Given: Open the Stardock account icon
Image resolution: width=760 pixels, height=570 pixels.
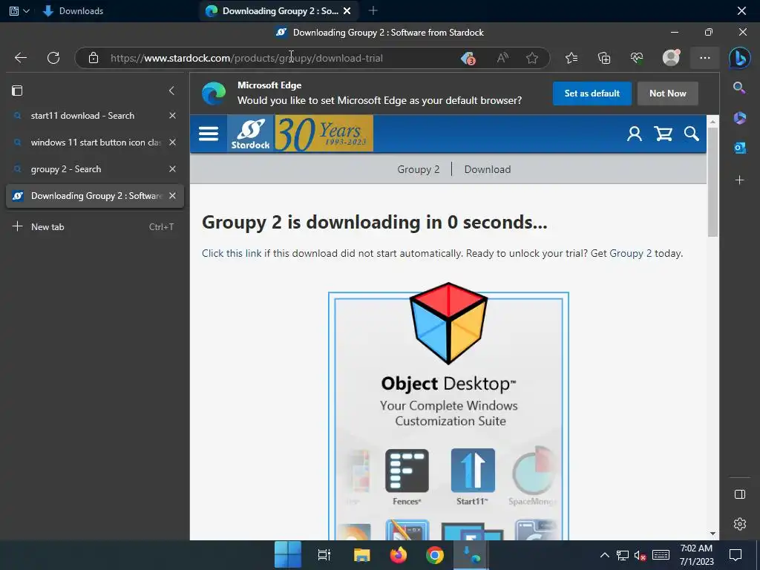Looking at the screenshot, I should click(635, 134).
